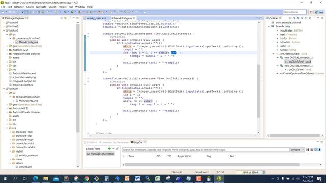
Task: Collapse the latihan4 project
Action: pos(4,89)
